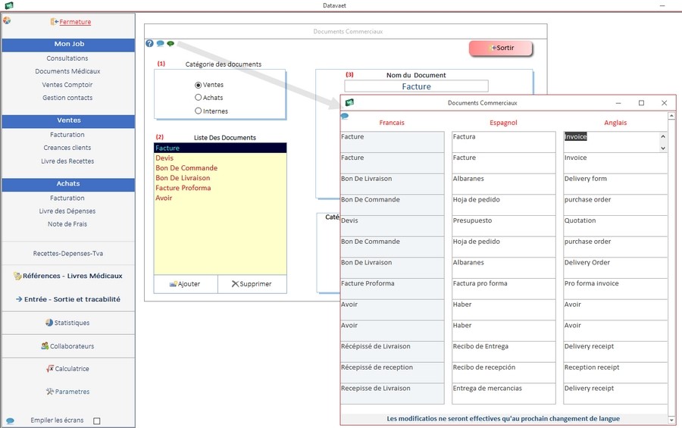682x428 pixels.
Task: Select Bon De Commande in Liste Des Documents
Action: [x=220, y=168]
